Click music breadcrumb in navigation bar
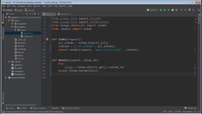The height and width of the screenshot is (114, 202). 19,10
